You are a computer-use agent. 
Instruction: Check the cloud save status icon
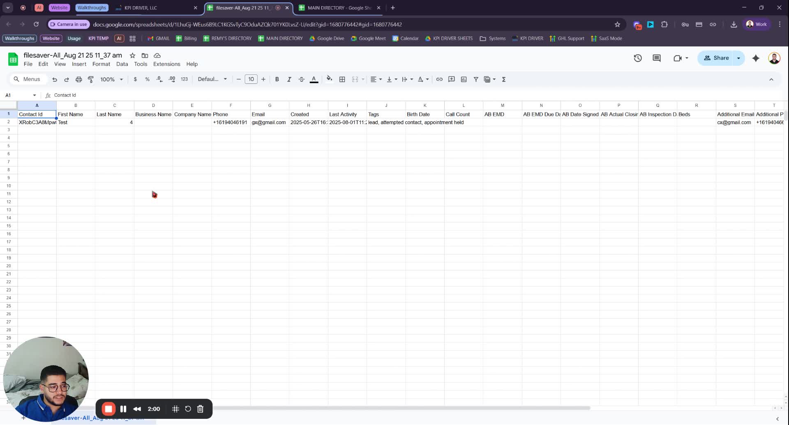(157, 55)
